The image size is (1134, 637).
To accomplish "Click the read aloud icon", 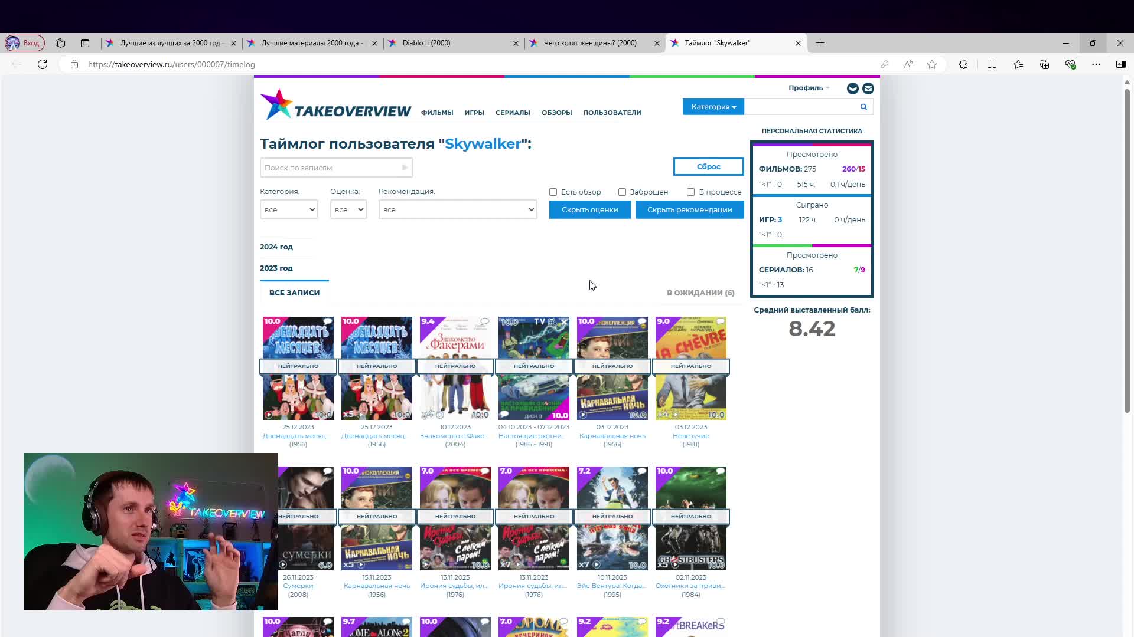I will pos(908,64).
